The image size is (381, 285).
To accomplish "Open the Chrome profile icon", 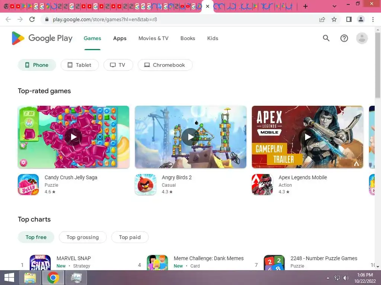I will coord(361,19).
